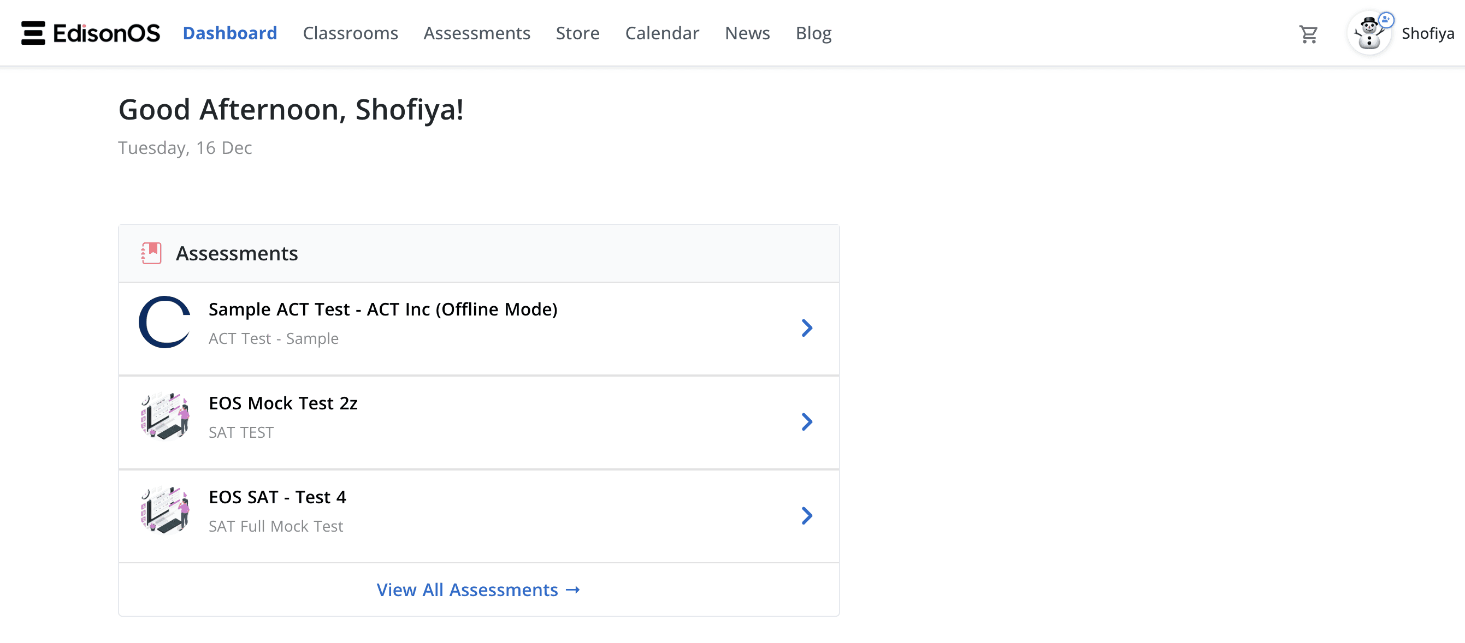Image resolution: width=1465 pixels, height=643 pixels.
Task: Click the Sample ACT Test circular logo
Action: (165, 323)
